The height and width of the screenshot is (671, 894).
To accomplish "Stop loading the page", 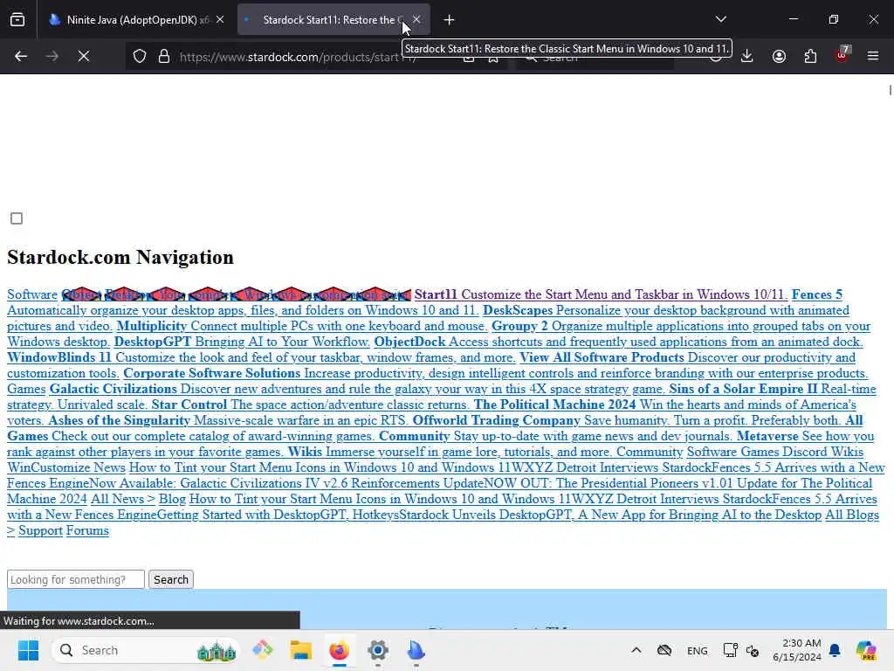I will pyautogui.click(x=84, y=56).
